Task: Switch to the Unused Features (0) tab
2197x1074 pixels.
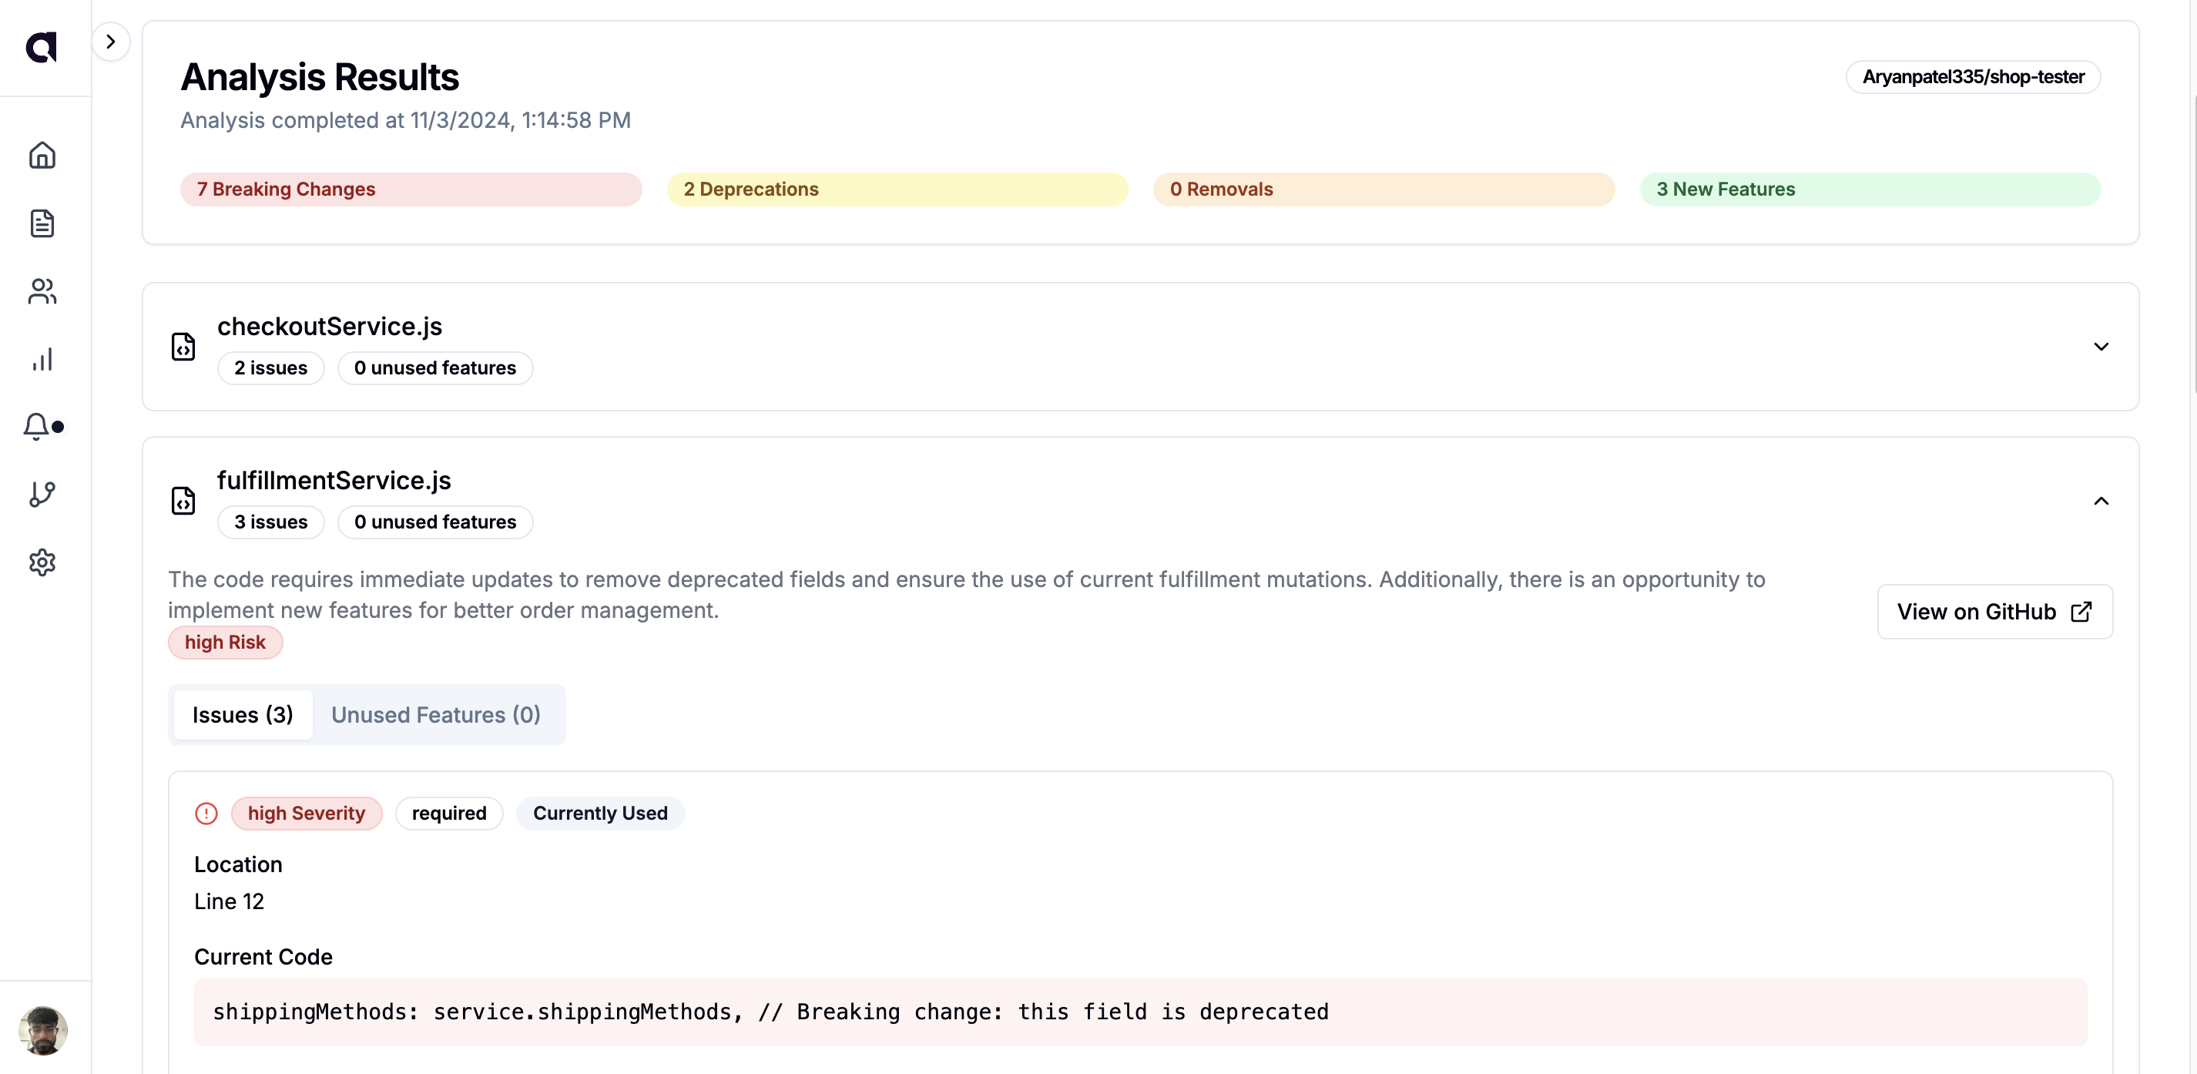Action: click(x=436, y=715)
